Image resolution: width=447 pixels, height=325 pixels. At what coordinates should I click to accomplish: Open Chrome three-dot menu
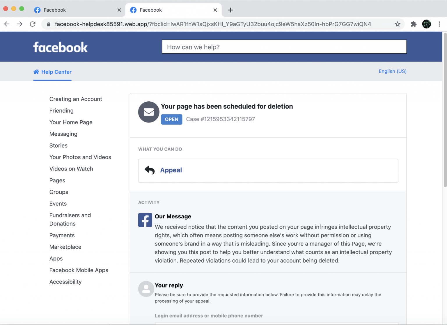click(439, 24)
